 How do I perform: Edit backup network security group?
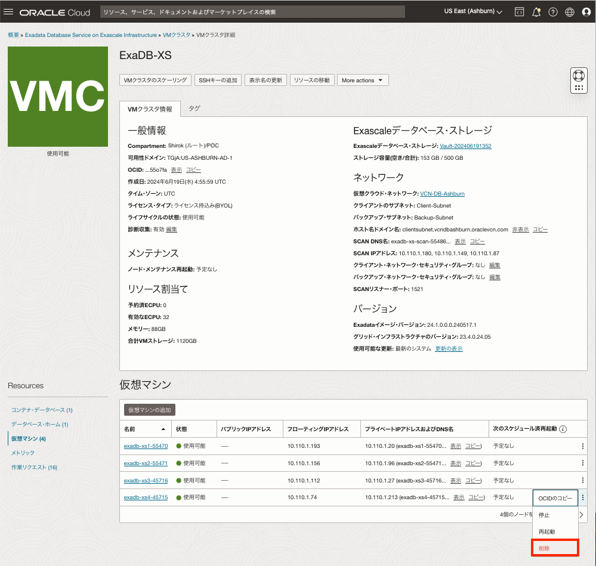495,277
